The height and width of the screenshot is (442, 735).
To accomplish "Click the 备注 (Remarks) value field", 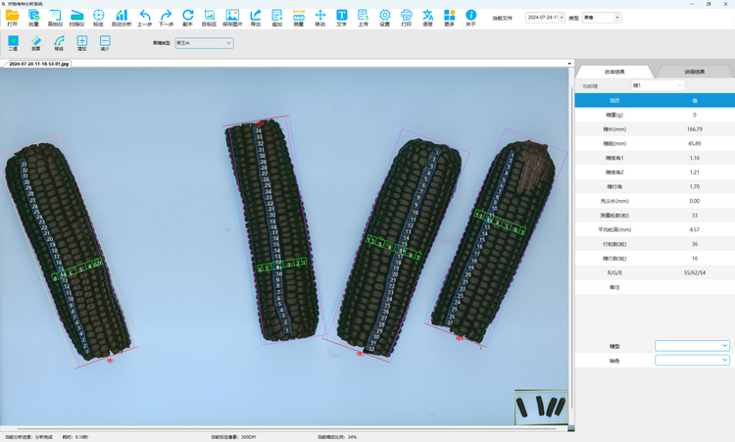I will pyautogui.click(x=694, y=287).
